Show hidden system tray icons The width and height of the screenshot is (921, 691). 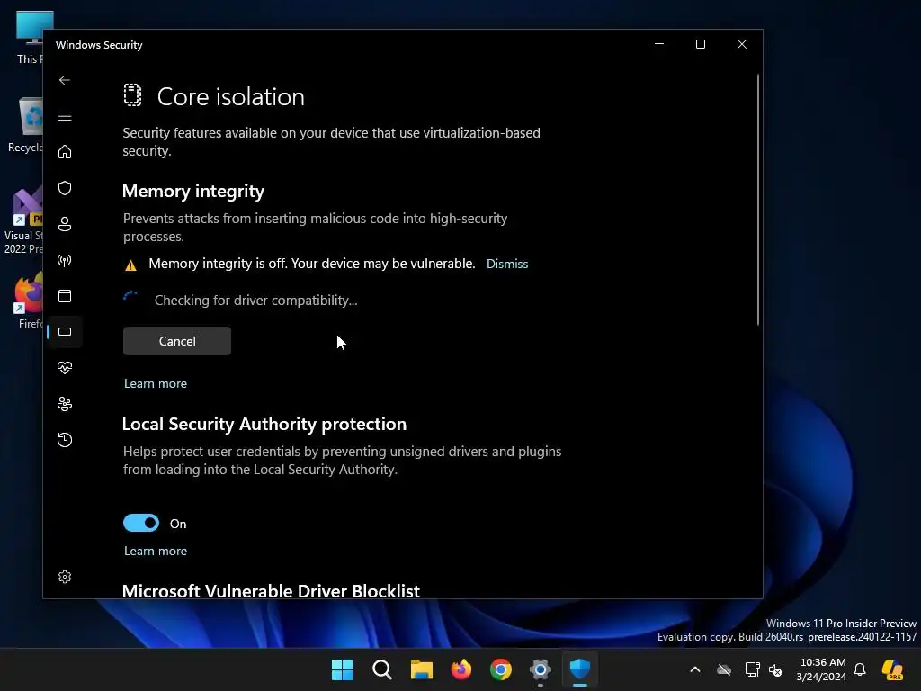click(x=695, y=669)
